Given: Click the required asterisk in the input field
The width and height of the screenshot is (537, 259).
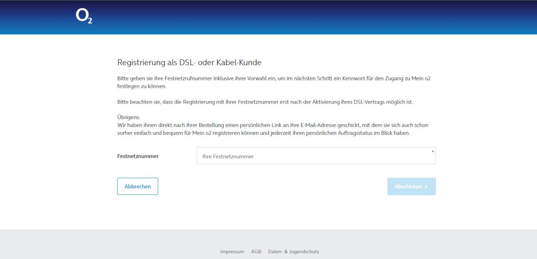Looking at the screenshot, I should 432,151.
